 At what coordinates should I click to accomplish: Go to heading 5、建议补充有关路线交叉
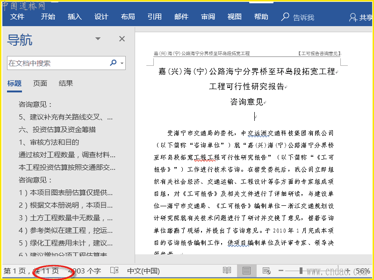(x=65, y=117)
